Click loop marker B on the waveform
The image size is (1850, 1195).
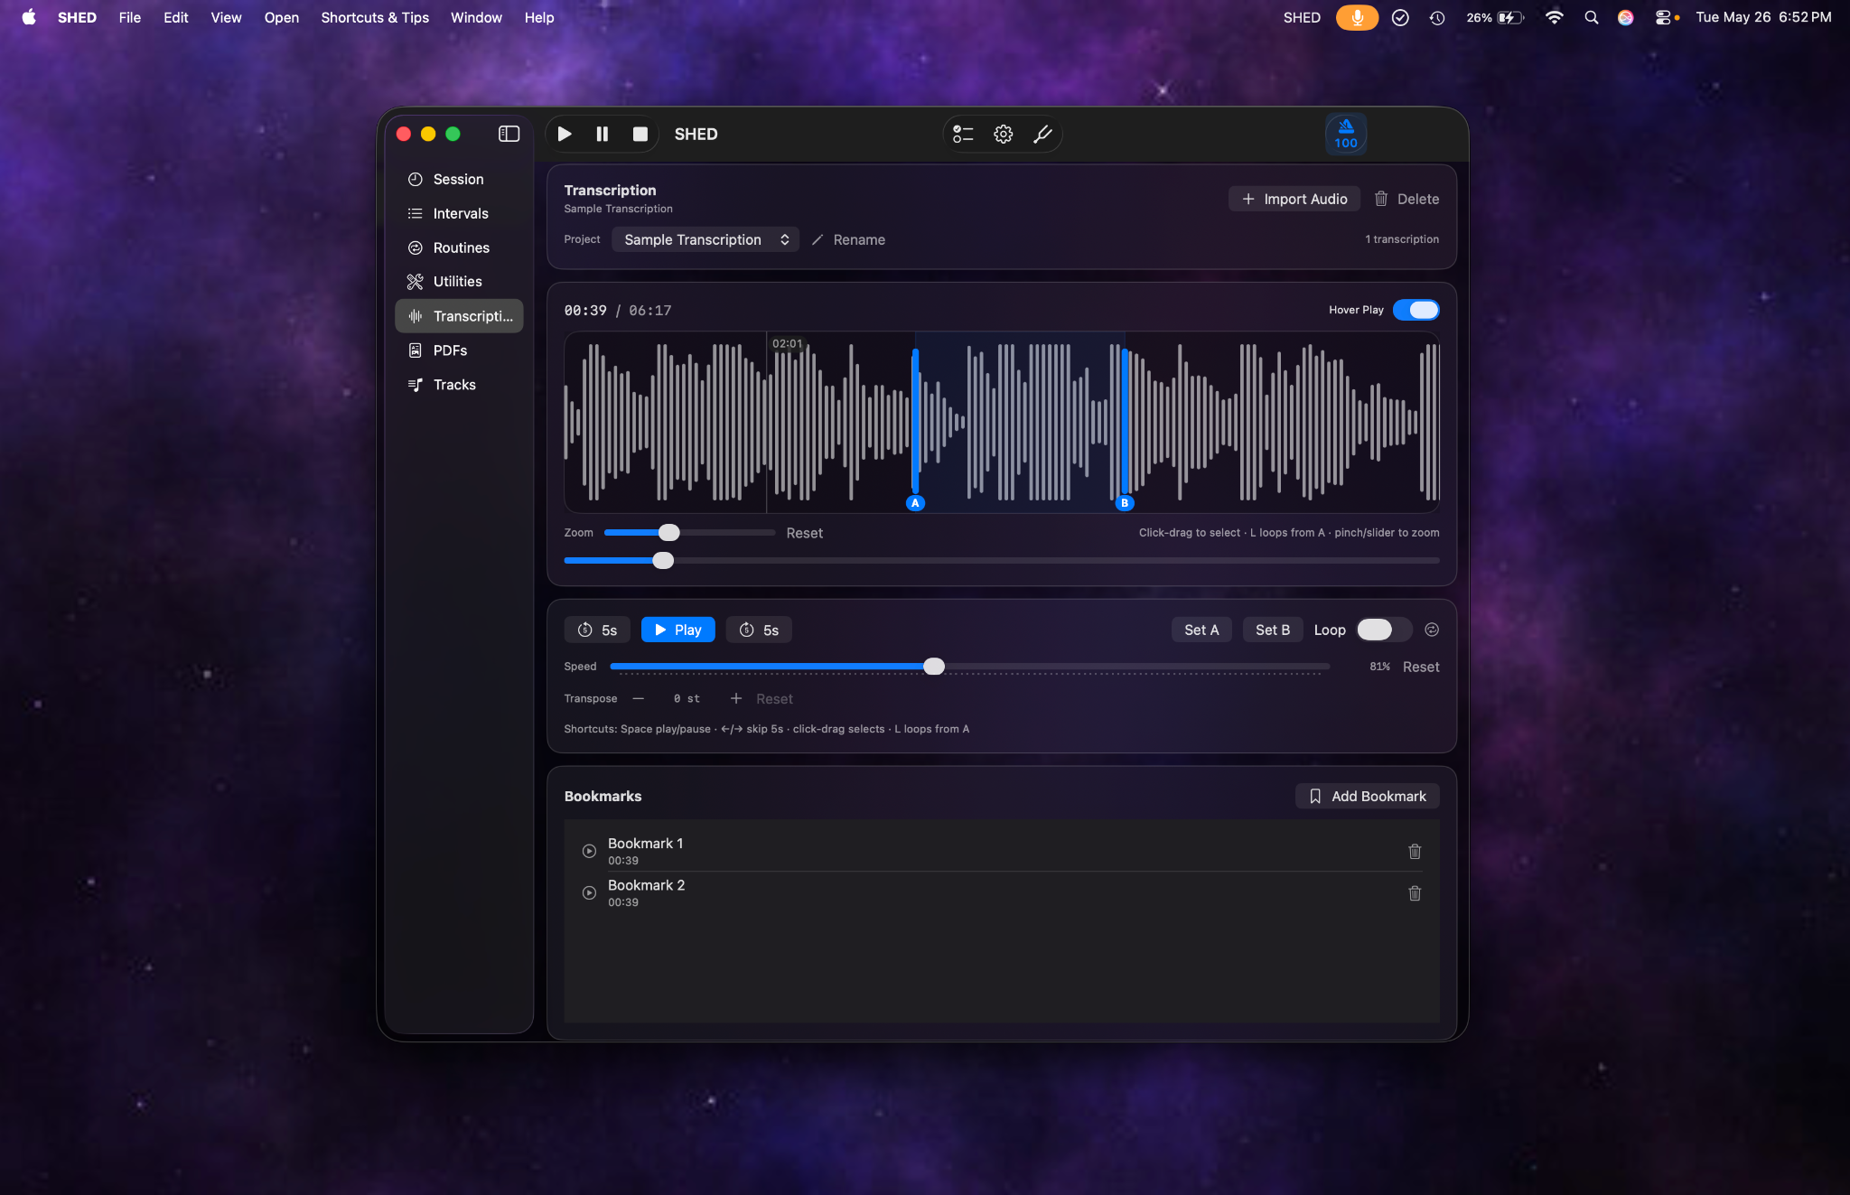pyautogui.click(x=1125, y=503)
